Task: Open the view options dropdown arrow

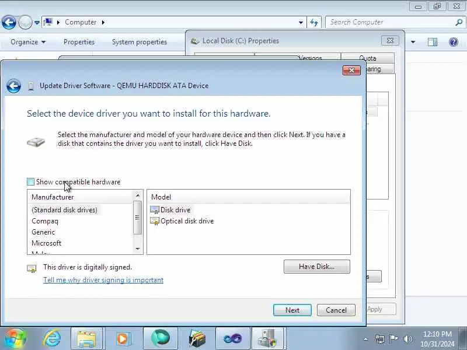Action: (413, 42)
